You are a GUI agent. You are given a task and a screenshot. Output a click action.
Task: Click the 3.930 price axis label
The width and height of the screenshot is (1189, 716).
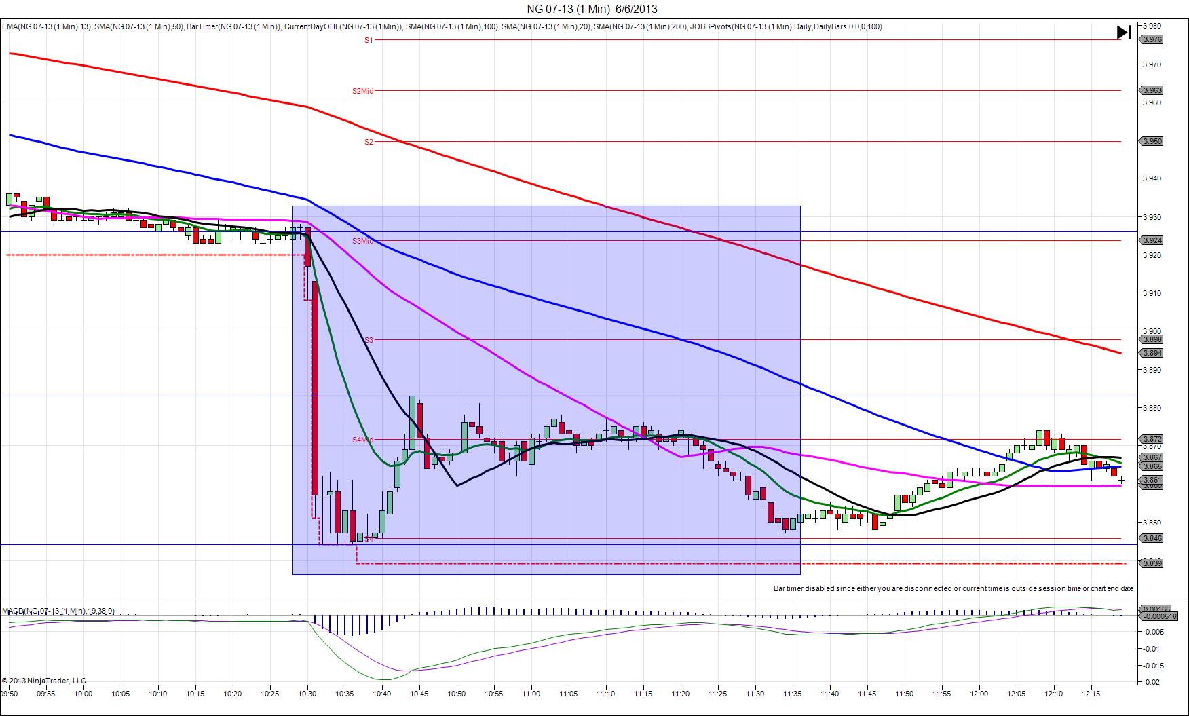pos(1152,217)
